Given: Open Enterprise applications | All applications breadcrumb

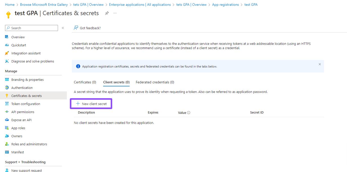Looking at the screenshot, I should 140,5.
